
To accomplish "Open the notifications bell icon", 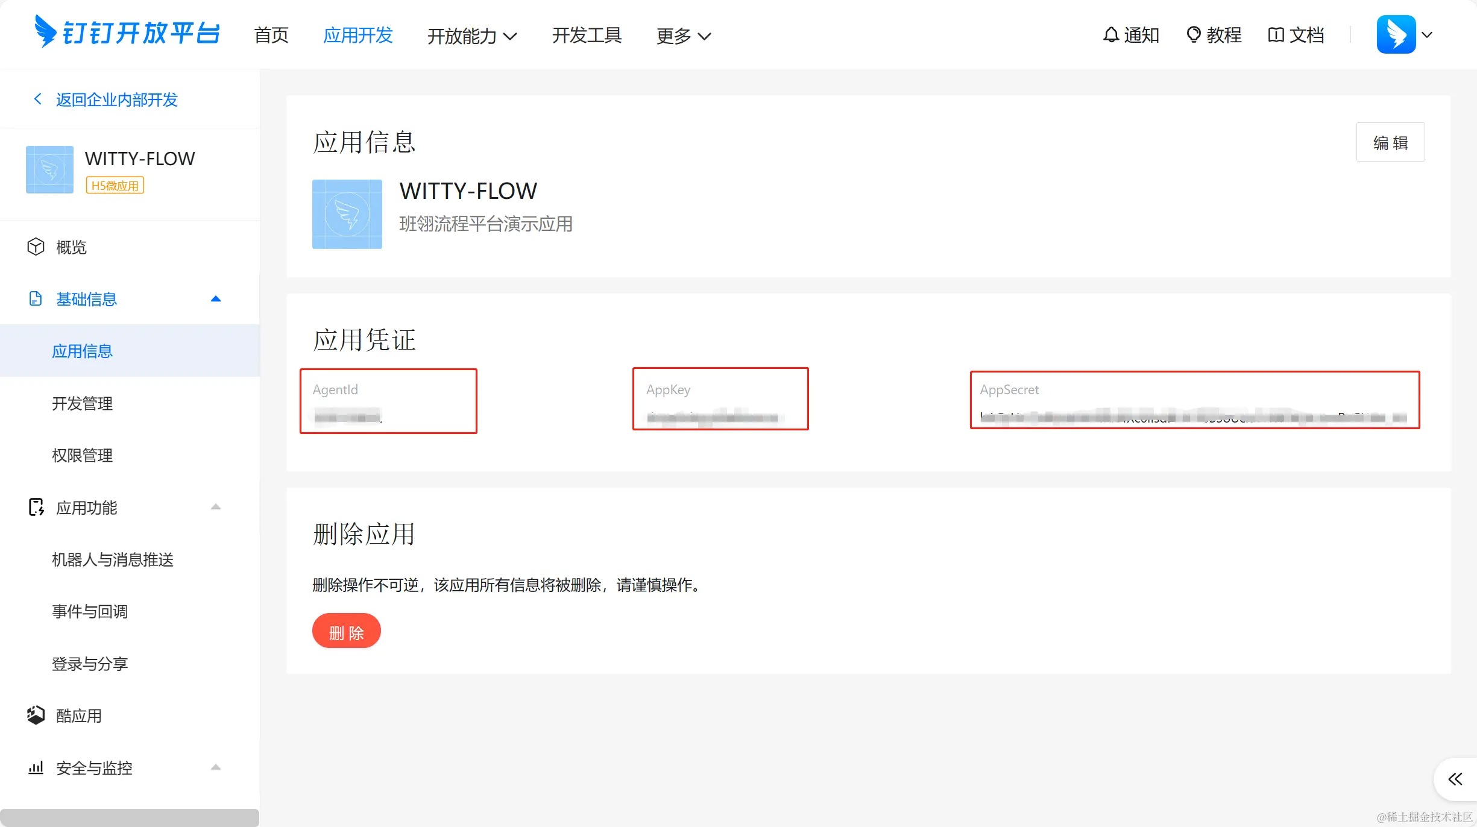I will (1110, 35).
